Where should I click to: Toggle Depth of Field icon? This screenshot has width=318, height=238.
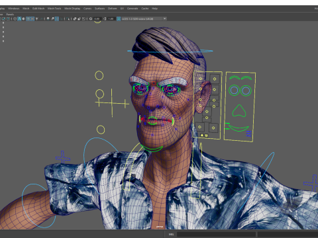61,19
